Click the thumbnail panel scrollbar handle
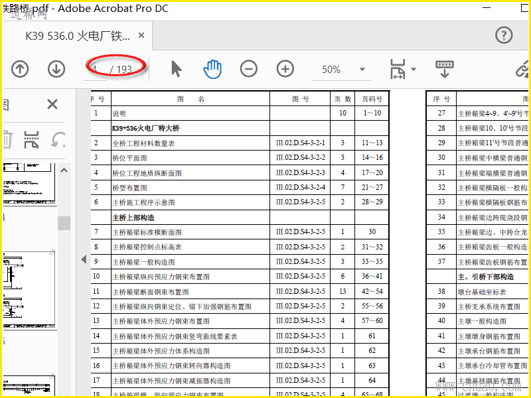531x398 pixels. pos(64,223)
